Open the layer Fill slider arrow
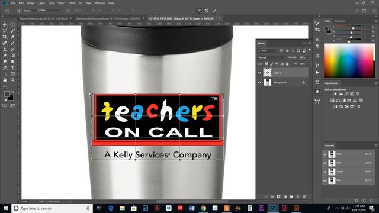Image resolution: width=379 pixels, height=213 pixels. [309, 64]
